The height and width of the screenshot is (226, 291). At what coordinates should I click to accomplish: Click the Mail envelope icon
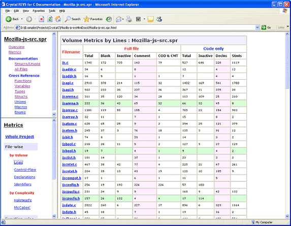coord(119,19)
